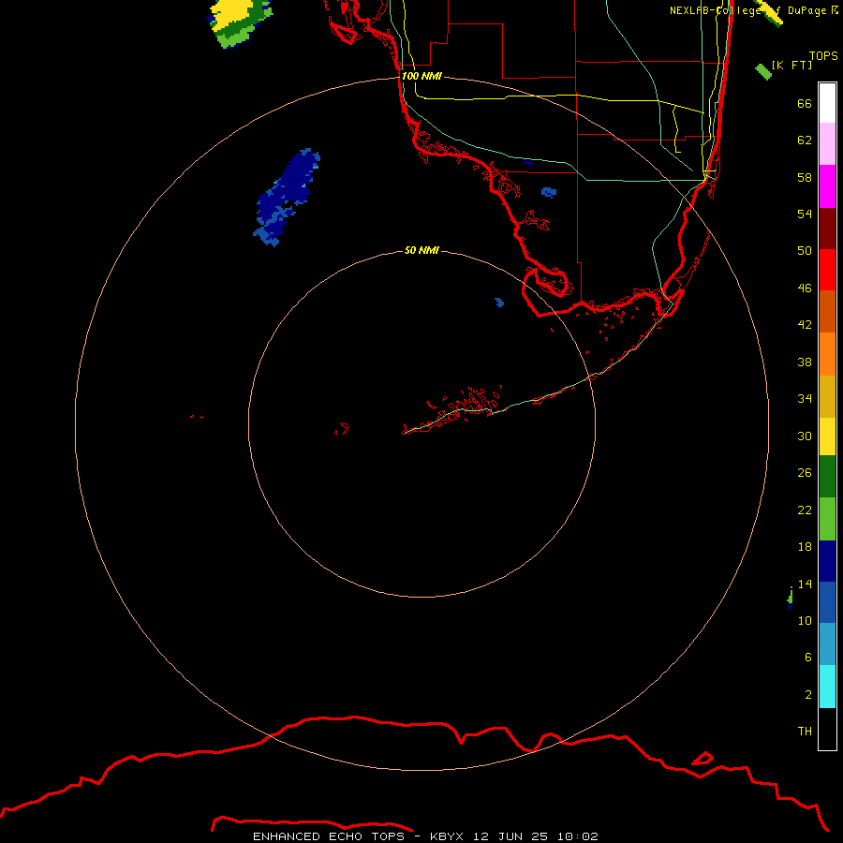
Task: Click the yellow 34 kft legend swatch
Action: 827,436
